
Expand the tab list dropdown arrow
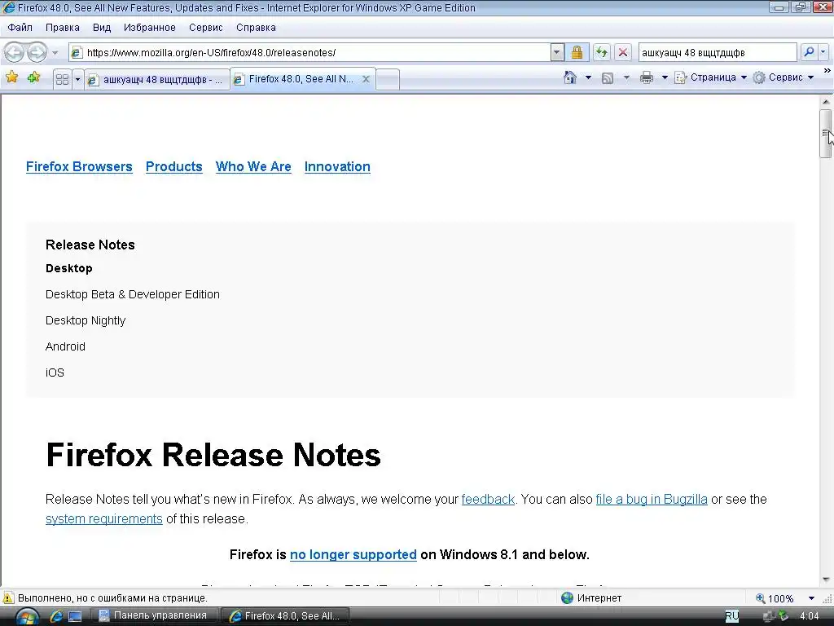coord(77,79)
